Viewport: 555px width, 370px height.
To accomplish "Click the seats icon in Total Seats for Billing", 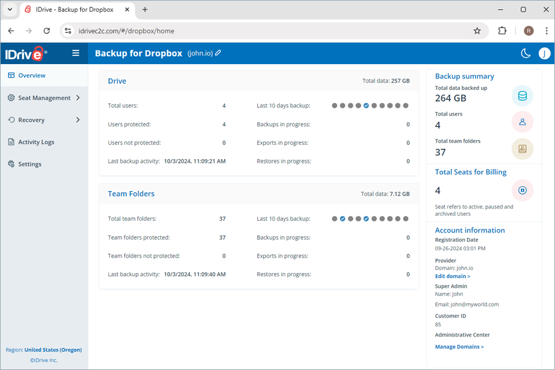I will pyautogui.click(x=522, y=190).
